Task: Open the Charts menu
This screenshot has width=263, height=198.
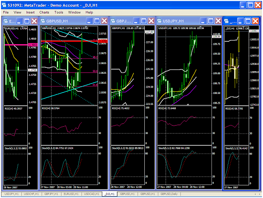Action: (44, 12)
